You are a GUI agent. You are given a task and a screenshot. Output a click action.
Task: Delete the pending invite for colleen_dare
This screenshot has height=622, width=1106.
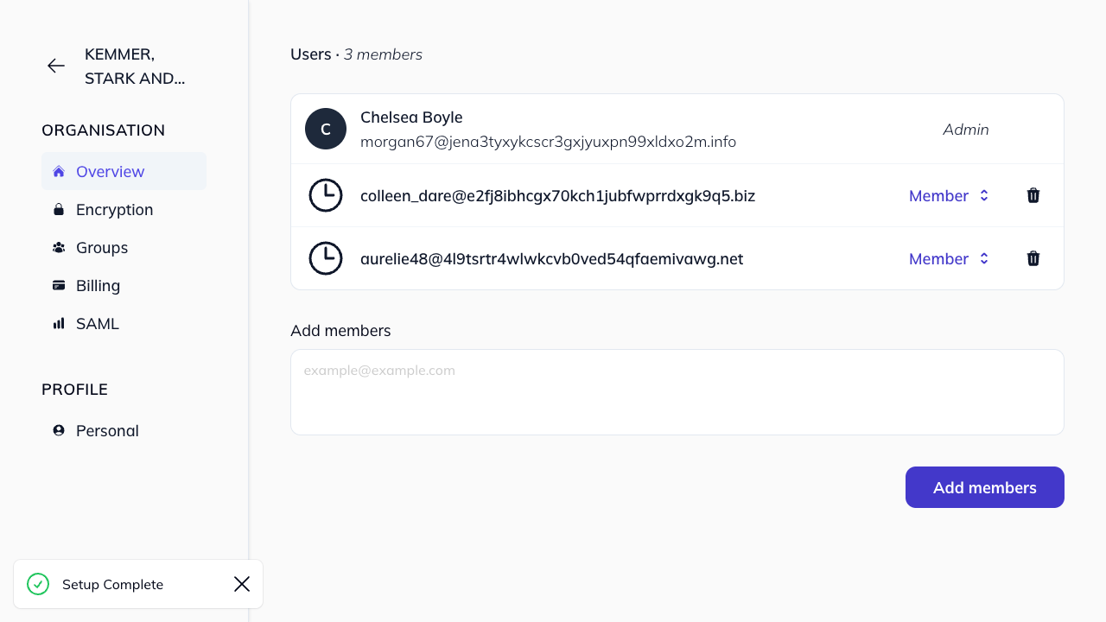coord(1033,195)
